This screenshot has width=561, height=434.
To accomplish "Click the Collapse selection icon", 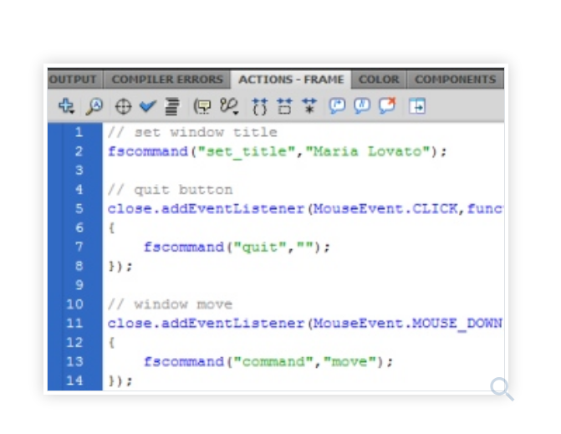I will (x=285, y=106).
